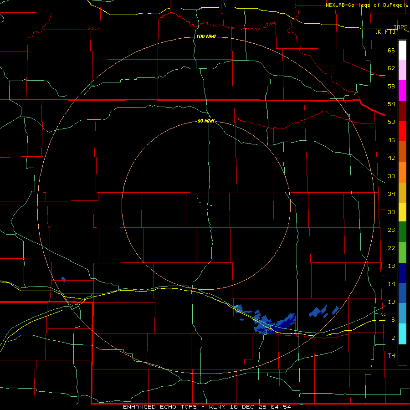This screenshot has height=410, width=410.
Task: Click the scale value "58"
Action: point(391,86)
